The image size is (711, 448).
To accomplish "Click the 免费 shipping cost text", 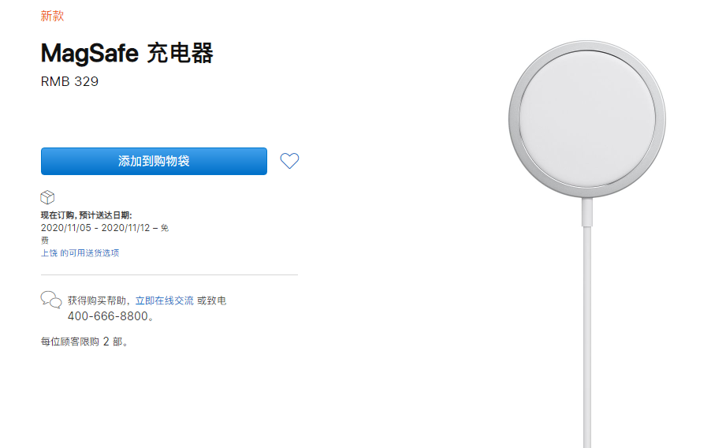I will coord(164,228).
